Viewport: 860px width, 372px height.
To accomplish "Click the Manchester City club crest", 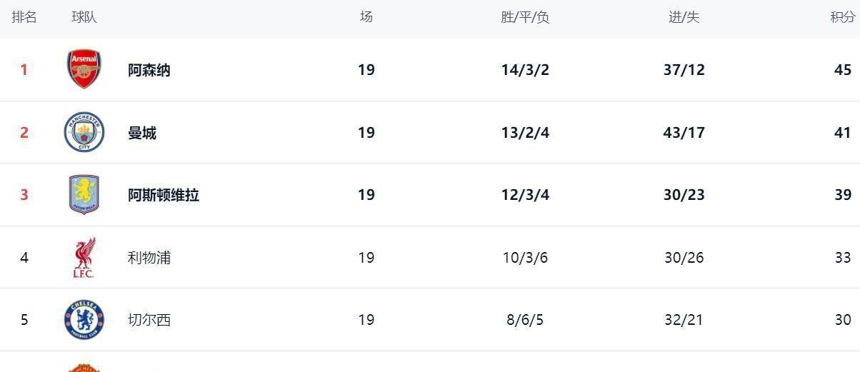I will pos(84,132).
